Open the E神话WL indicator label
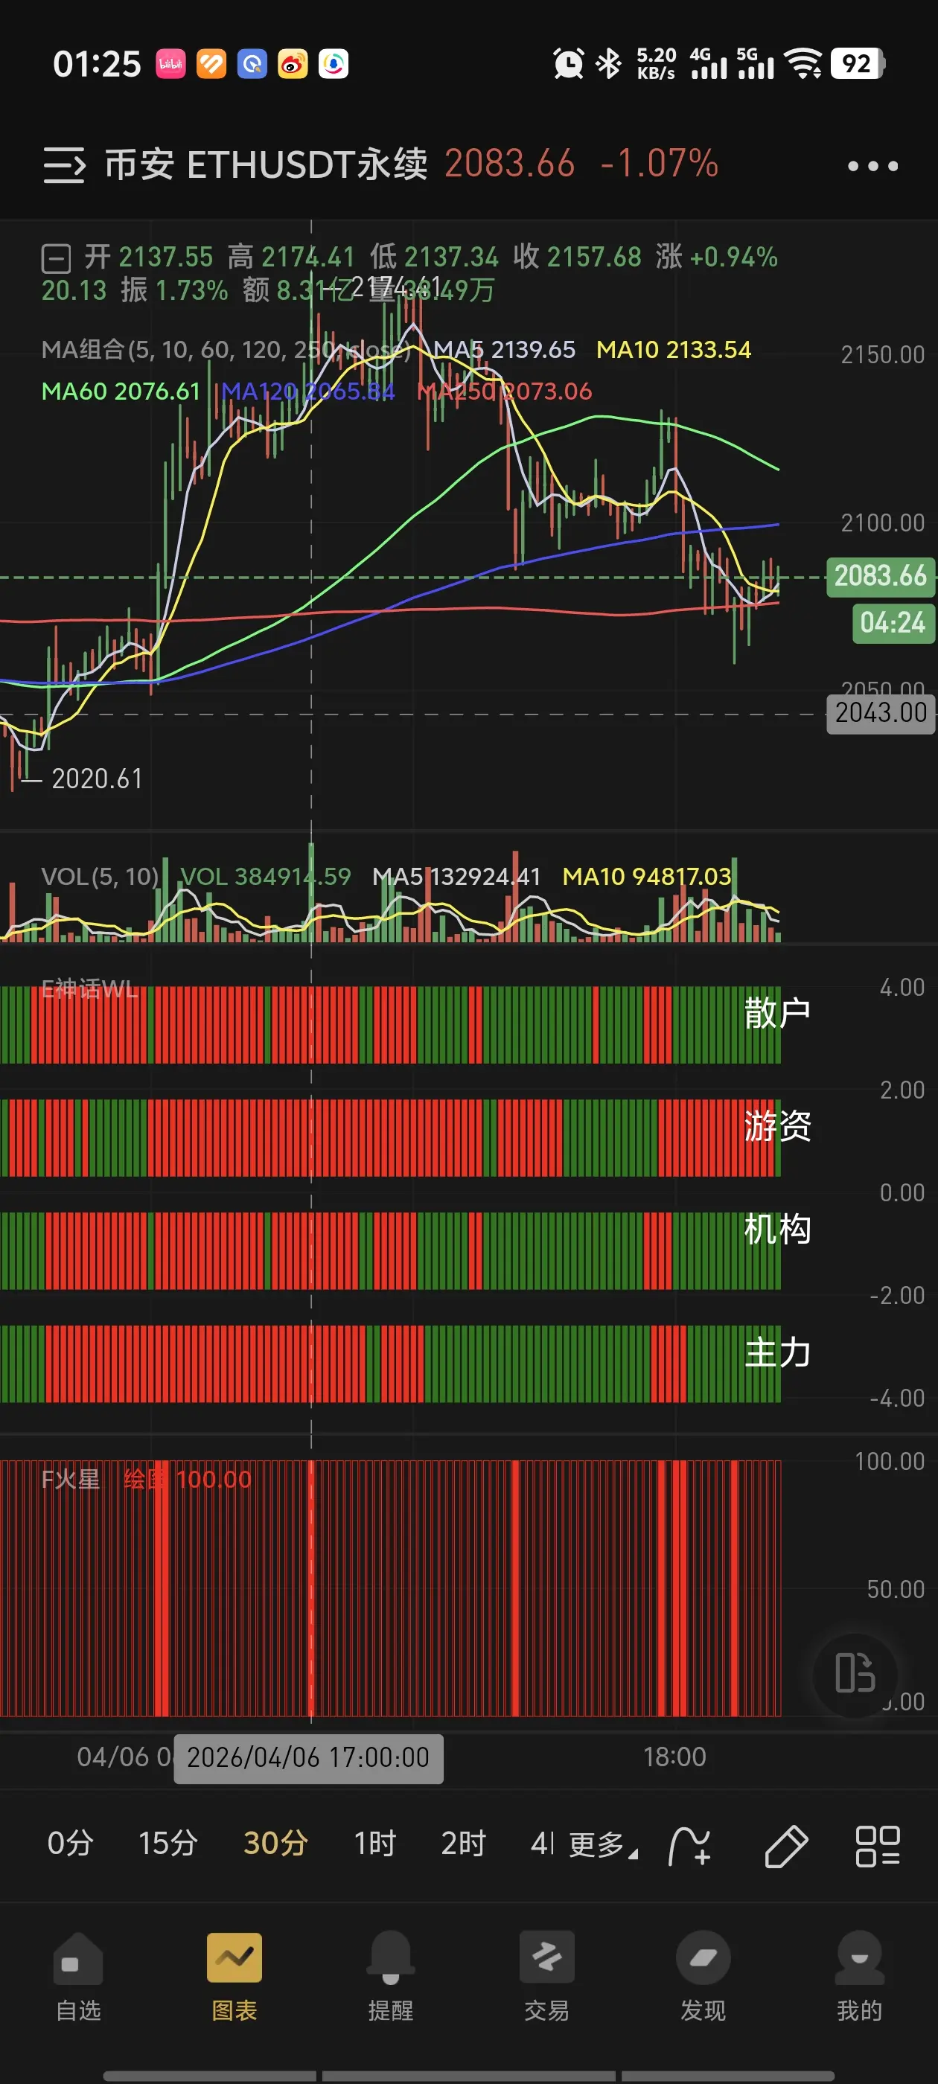Image resolution: width=938 pixels, height=2084 pixels. (90, 988)
